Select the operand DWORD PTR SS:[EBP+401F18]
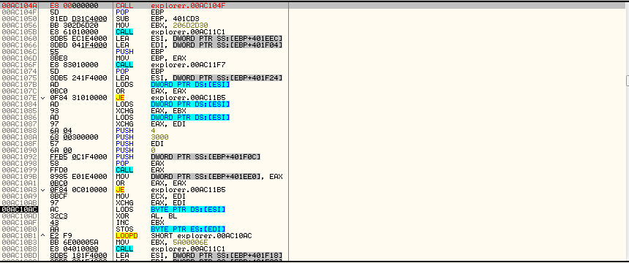This screenshot has width=629, height=263. pyautogui.click(x=227, y=256)
